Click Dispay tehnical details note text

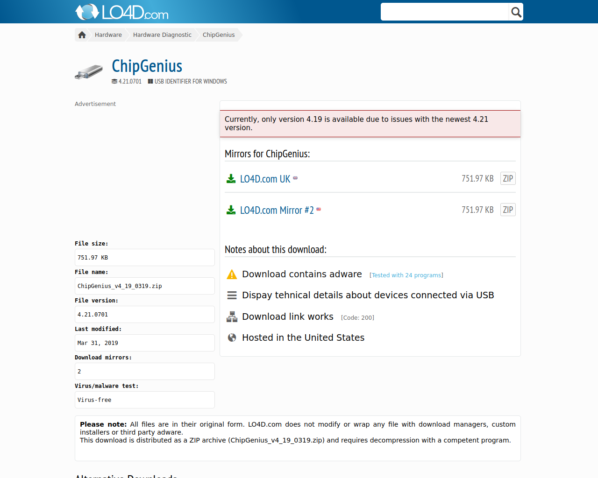click(x=368, y=295)
